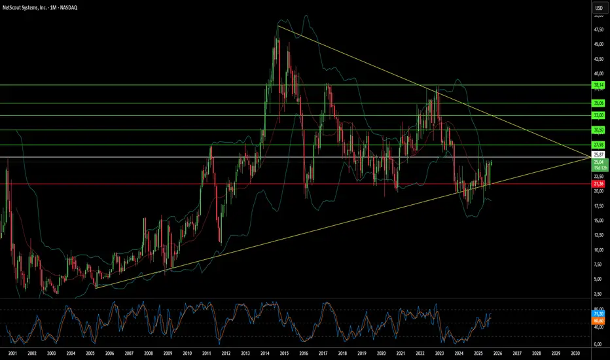This screenshot has width=610, height=360.
Task: Click the 2015 year on time axis
Action: pyautogui.click(x=284, y=353)
